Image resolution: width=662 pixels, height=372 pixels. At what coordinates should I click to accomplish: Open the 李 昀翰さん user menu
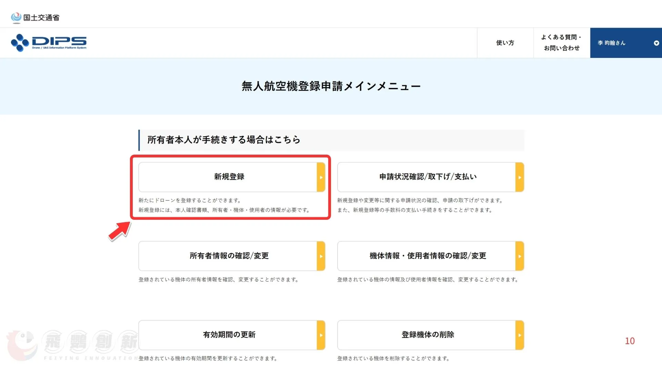click(612, 43)
